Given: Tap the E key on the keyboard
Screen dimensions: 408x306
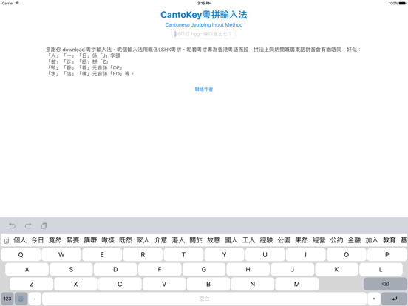Looking at the screenshot, I should tap(102, 255).
